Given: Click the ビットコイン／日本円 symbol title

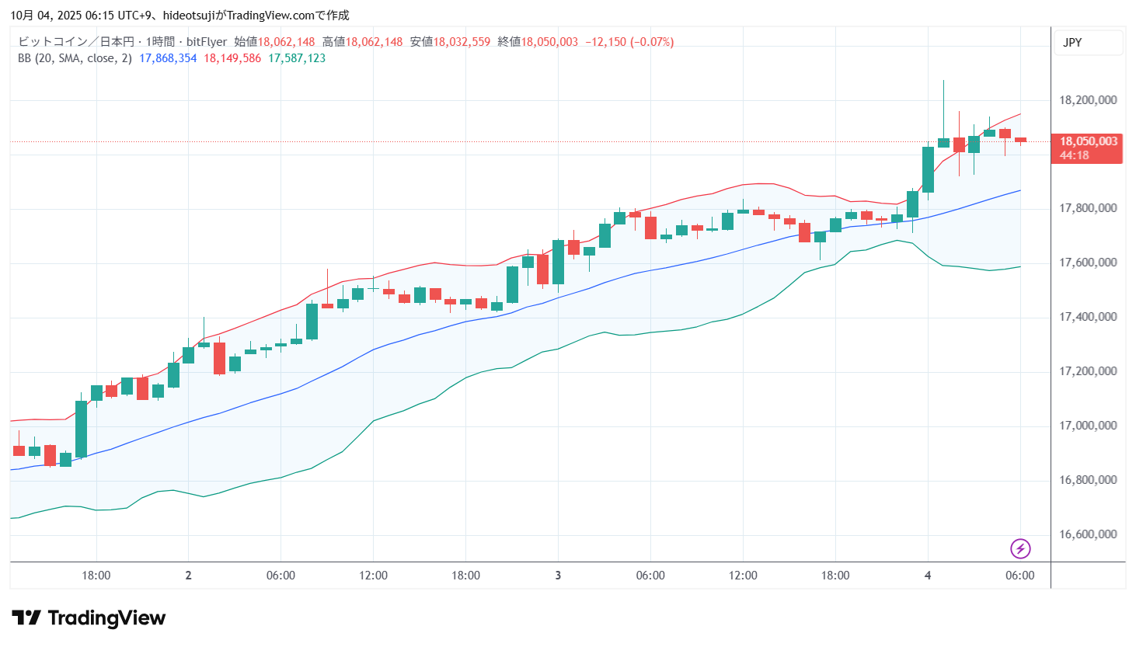Looking at the screenshot, I should (x=76, y=42).
